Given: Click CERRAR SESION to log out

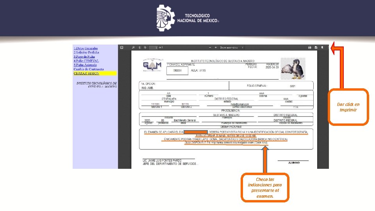Looking at the screenshot, I should pos(86,73).
